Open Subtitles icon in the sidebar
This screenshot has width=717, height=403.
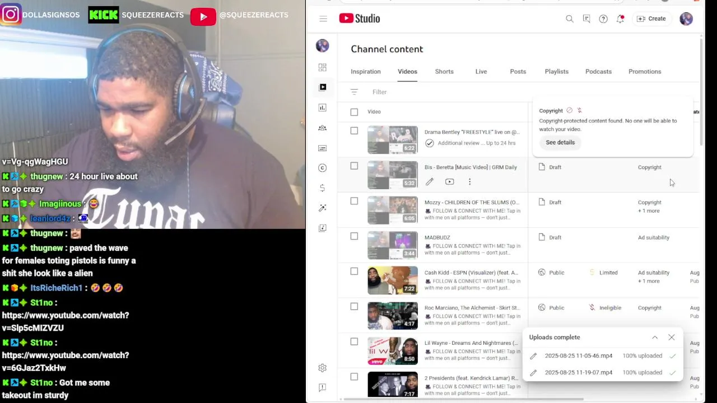[323, 148]
